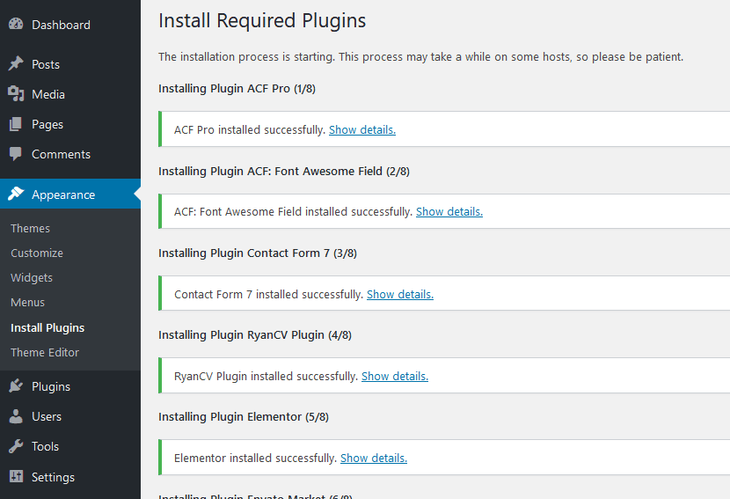Open Themes under Appearance
Image resolution: width=730 pixels, height=499 pixels.
(30, 228)
